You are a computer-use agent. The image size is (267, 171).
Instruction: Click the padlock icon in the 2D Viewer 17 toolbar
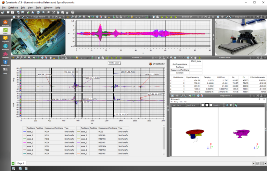tap(68, 17)
